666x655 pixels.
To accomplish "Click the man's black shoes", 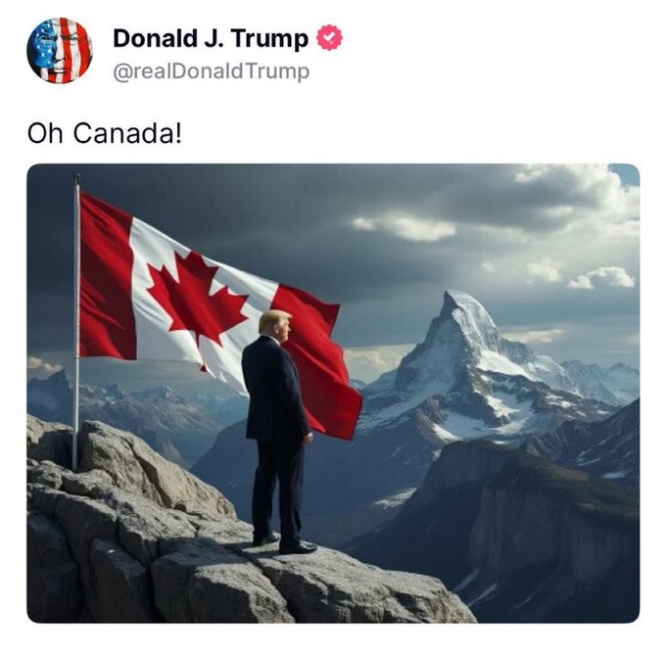I will (285, 545).
